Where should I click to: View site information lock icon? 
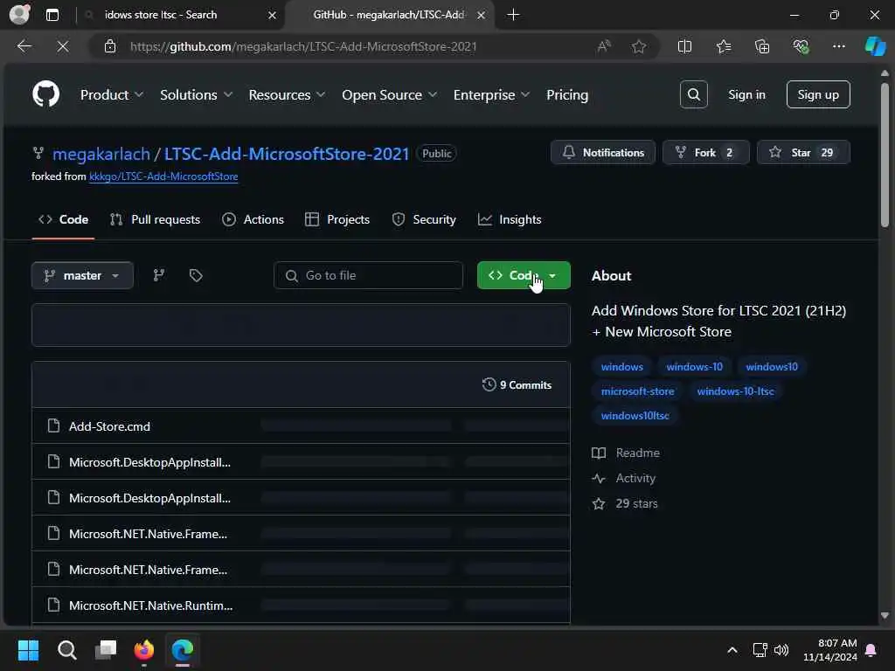(110, 46)
